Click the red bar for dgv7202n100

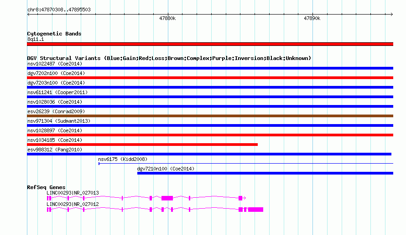(x=210, y=78)
